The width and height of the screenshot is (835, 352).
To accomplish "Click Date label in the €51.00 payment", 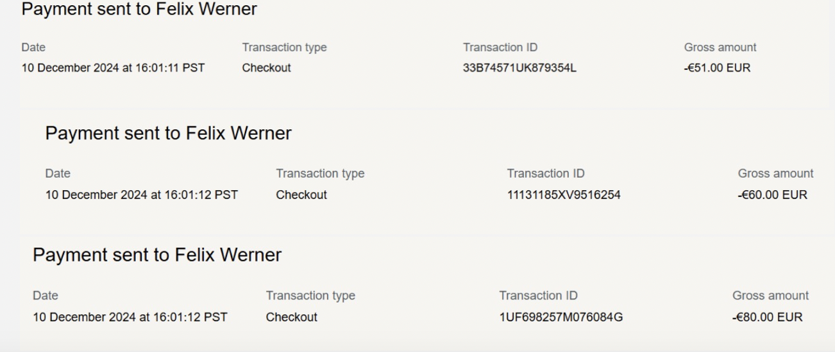I will [x=33, y=47].
